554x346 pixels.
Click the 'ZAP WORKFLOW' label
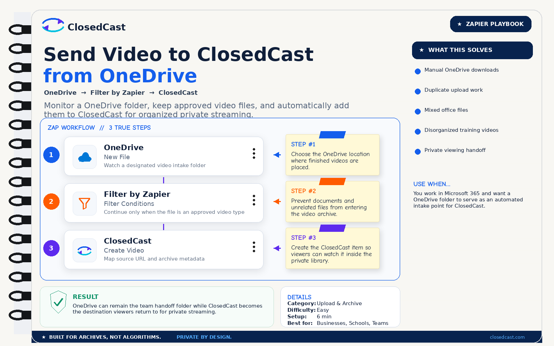point(71,128)
